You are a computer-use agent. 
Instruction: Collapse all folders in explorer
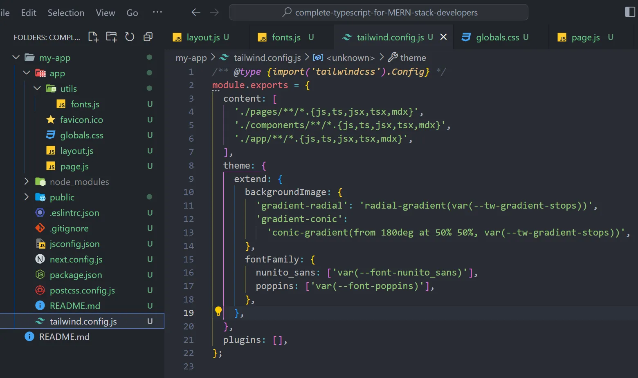[148, 37]
